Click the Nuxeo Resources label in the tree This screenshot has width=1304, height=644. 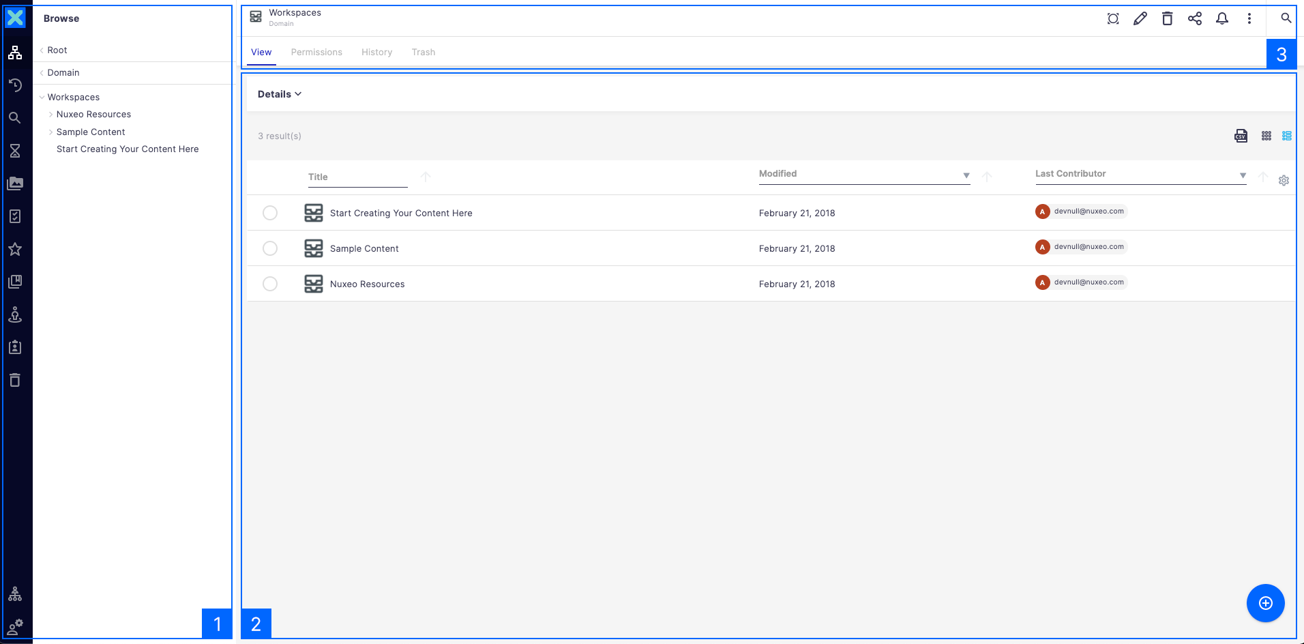(x=93, y=115)
